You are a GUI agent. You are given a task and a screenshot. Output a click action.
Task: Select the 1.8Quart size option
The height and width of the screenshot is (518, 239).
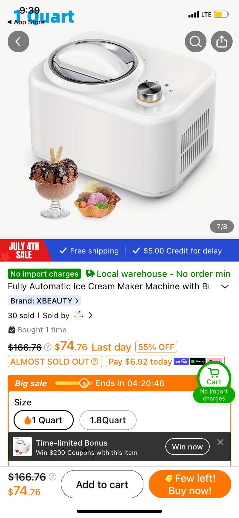tap(108, 420)
